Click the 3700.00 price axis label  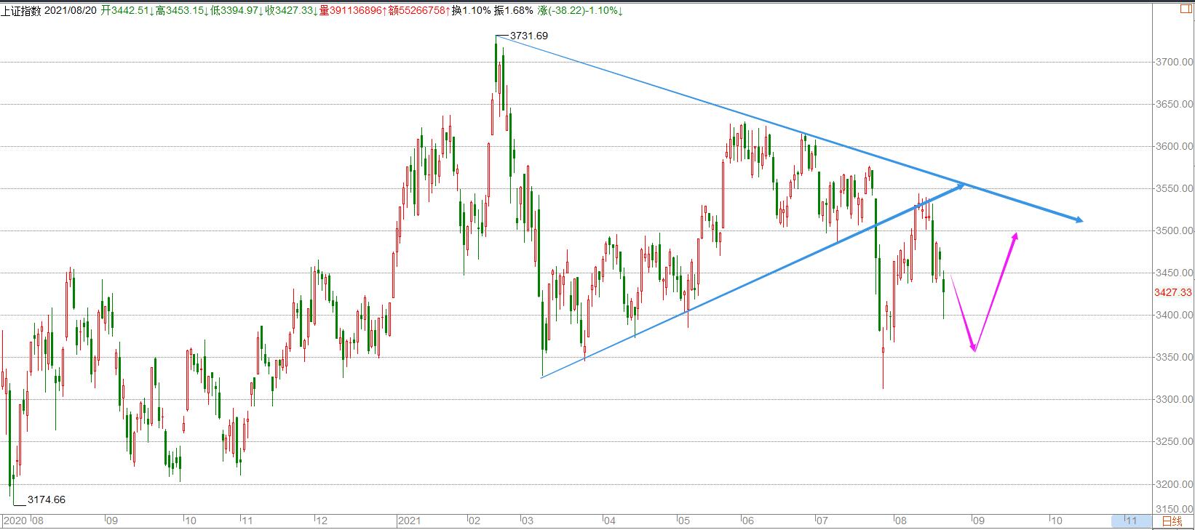click(1174, 62)
